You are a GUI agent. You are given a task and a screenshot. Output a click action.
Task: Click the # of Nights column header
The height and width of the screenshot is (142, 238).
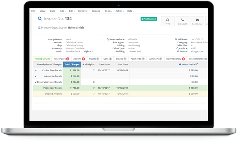pos(88,65)
